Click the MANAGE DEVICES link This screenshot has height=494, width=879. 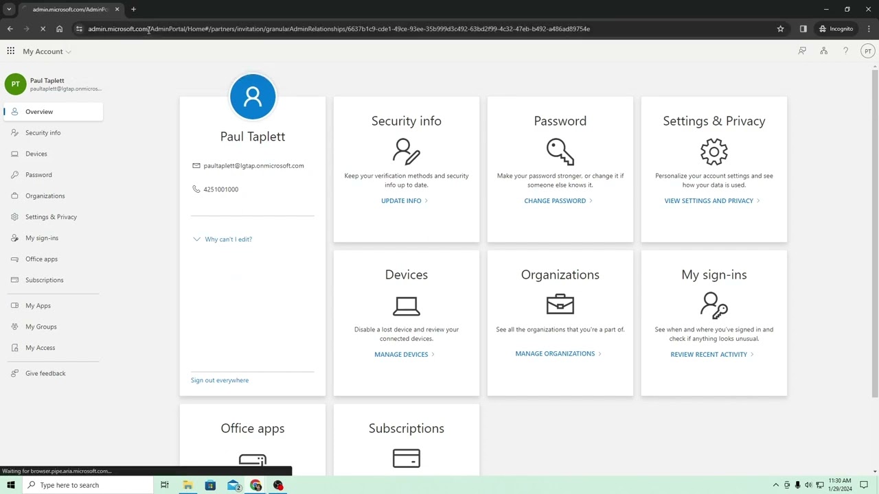[x=404, y=355]
